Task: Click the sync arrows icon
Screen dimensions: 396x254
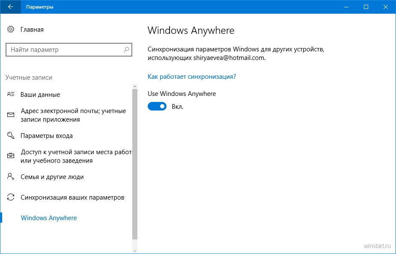Action: (11, 197)
